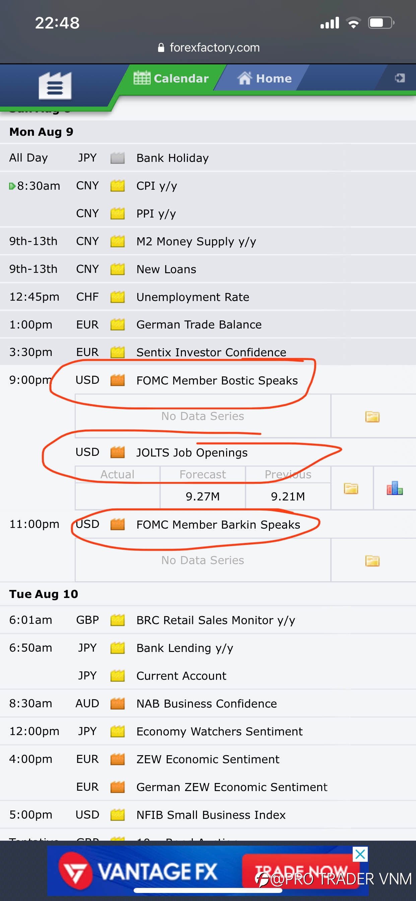Click the login arrow icon at top right
This screenshot has height=901, width=416.
(400, 78)
